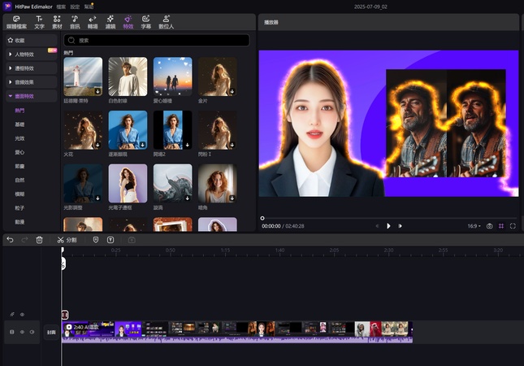Click the undo arrow in timeline toolbar
Viewport: 524px width, 366px height.
coord(10,240)
